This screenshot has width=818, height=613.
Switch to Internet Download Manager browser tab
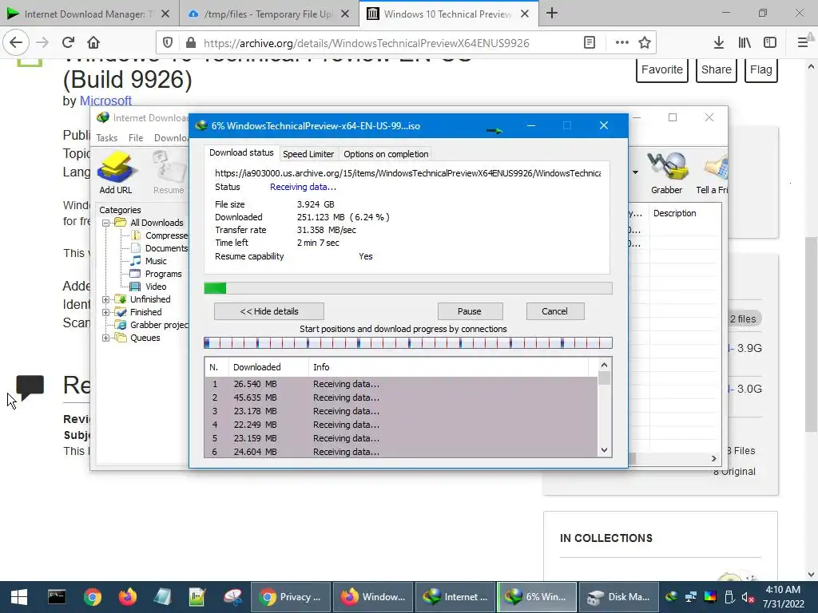click(x=89, y=14)
